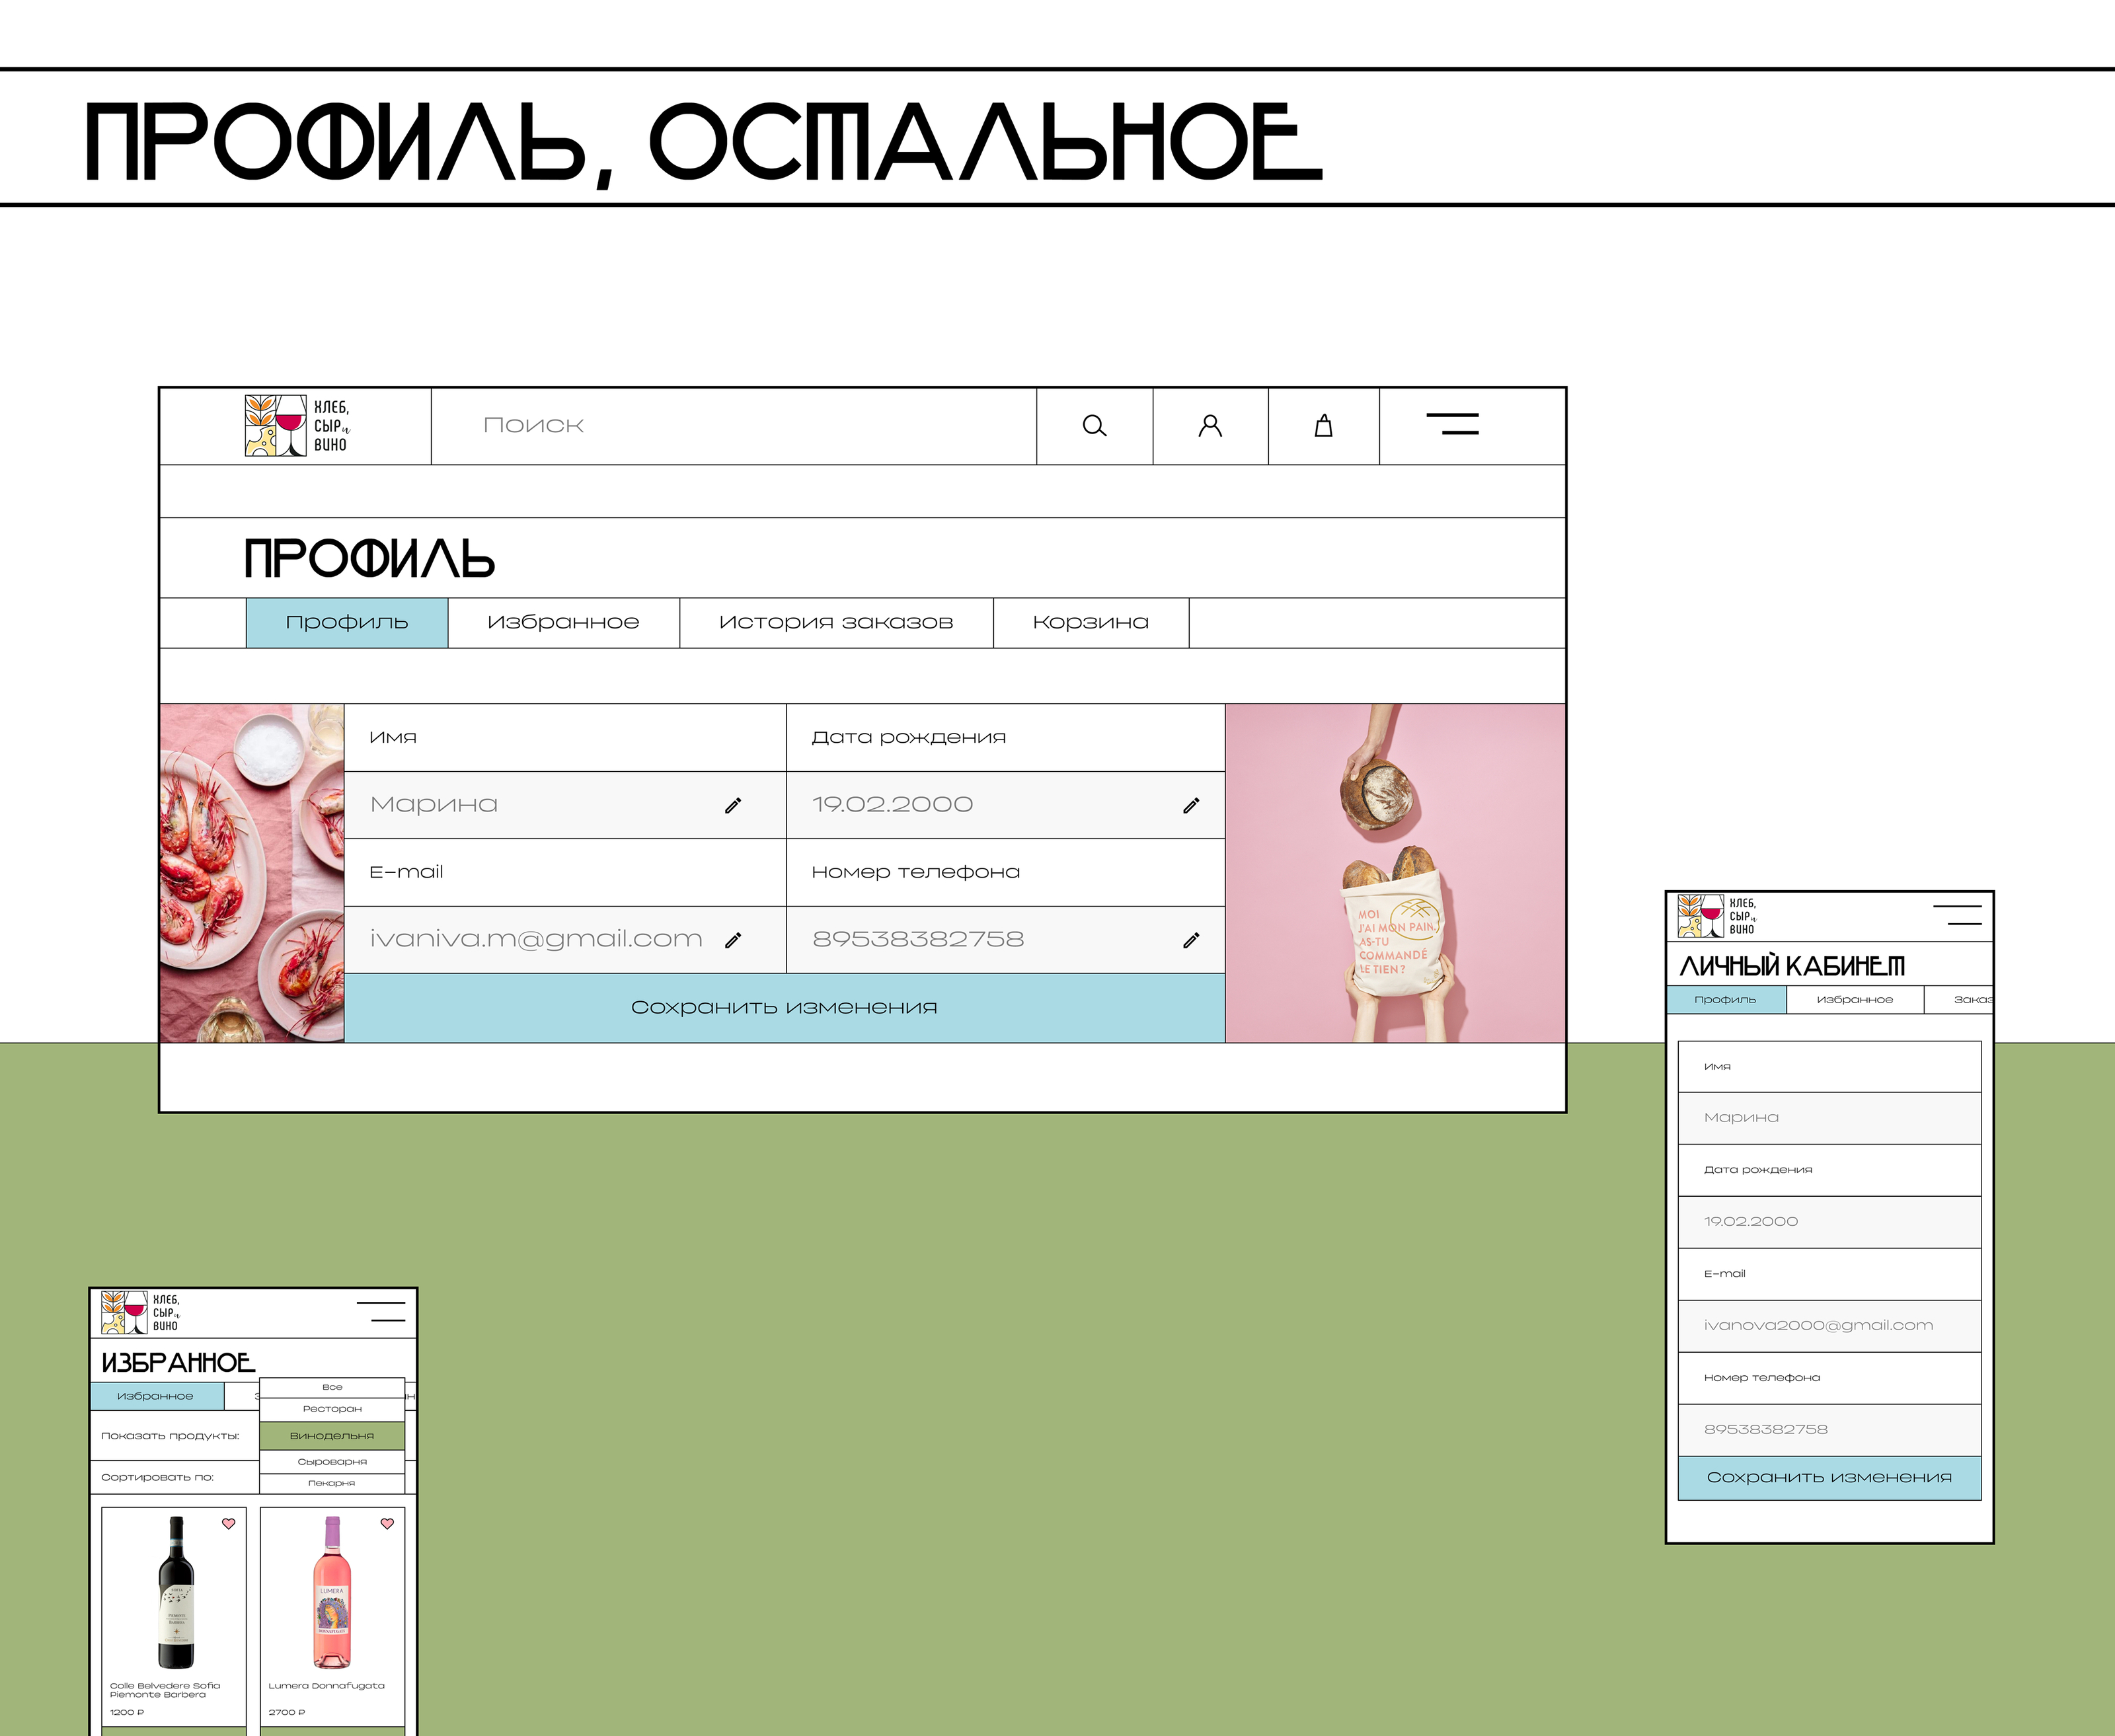This screenshot has width=2115, height=1736.
Task: Choose 'Ресторан' filter option
Action: pyautogui.click(x=332, y=1408)
